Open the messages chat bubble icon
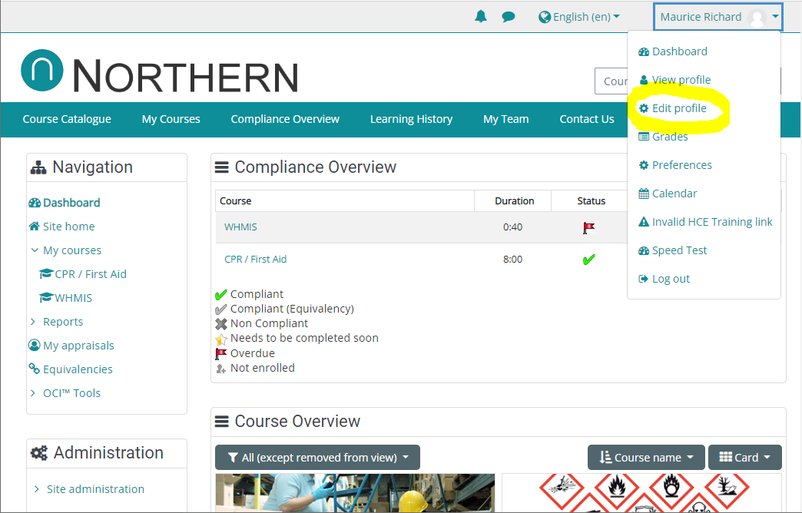This screenshot has width=802, height=513. point(509,17)
